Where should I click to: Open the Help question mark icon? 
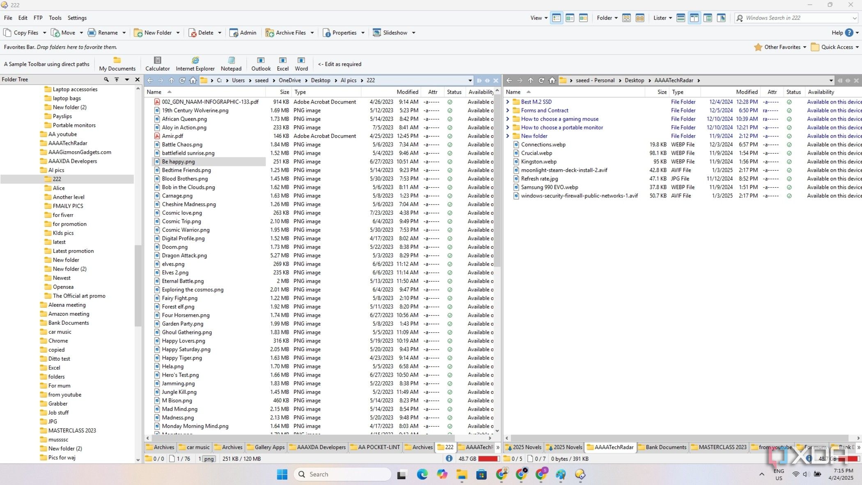[849, 33]
